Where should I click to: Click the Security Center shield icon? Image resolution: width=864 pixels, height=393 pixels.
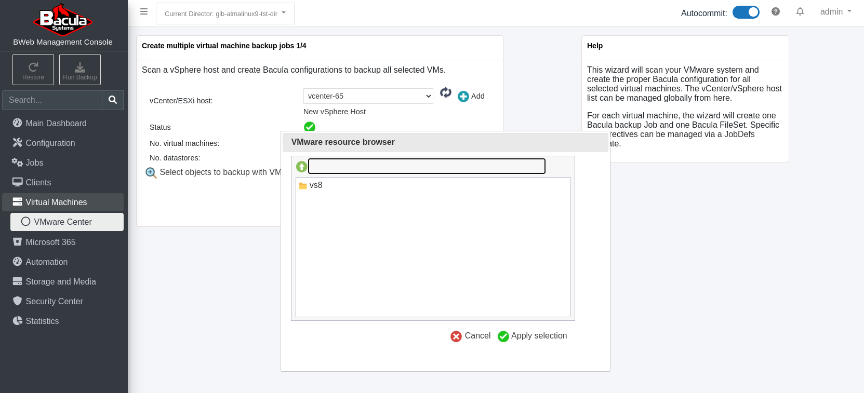pyautogui.click(x=17, y=301)
